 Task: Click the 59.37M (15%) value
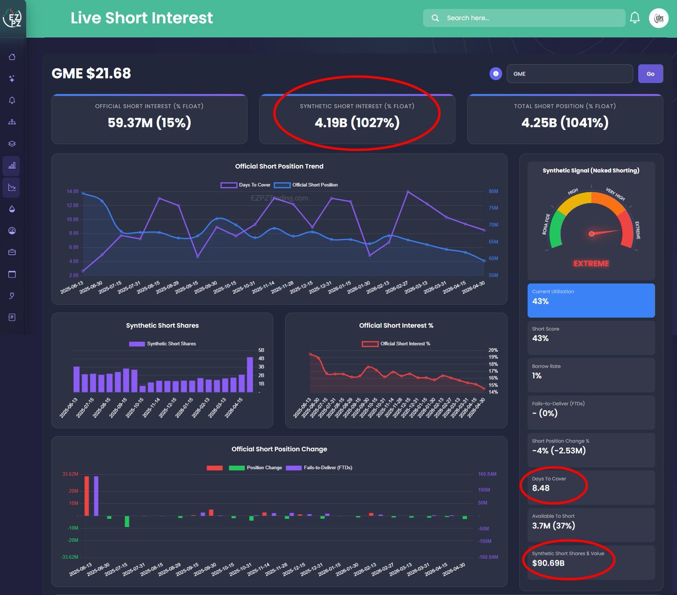click(x=150, y=123)
